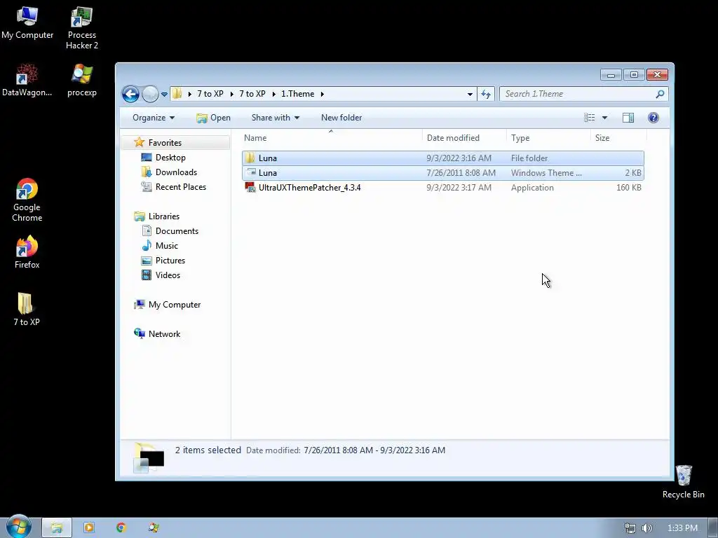Click selected items thumbnail in details pane

(x=149, y=458)
